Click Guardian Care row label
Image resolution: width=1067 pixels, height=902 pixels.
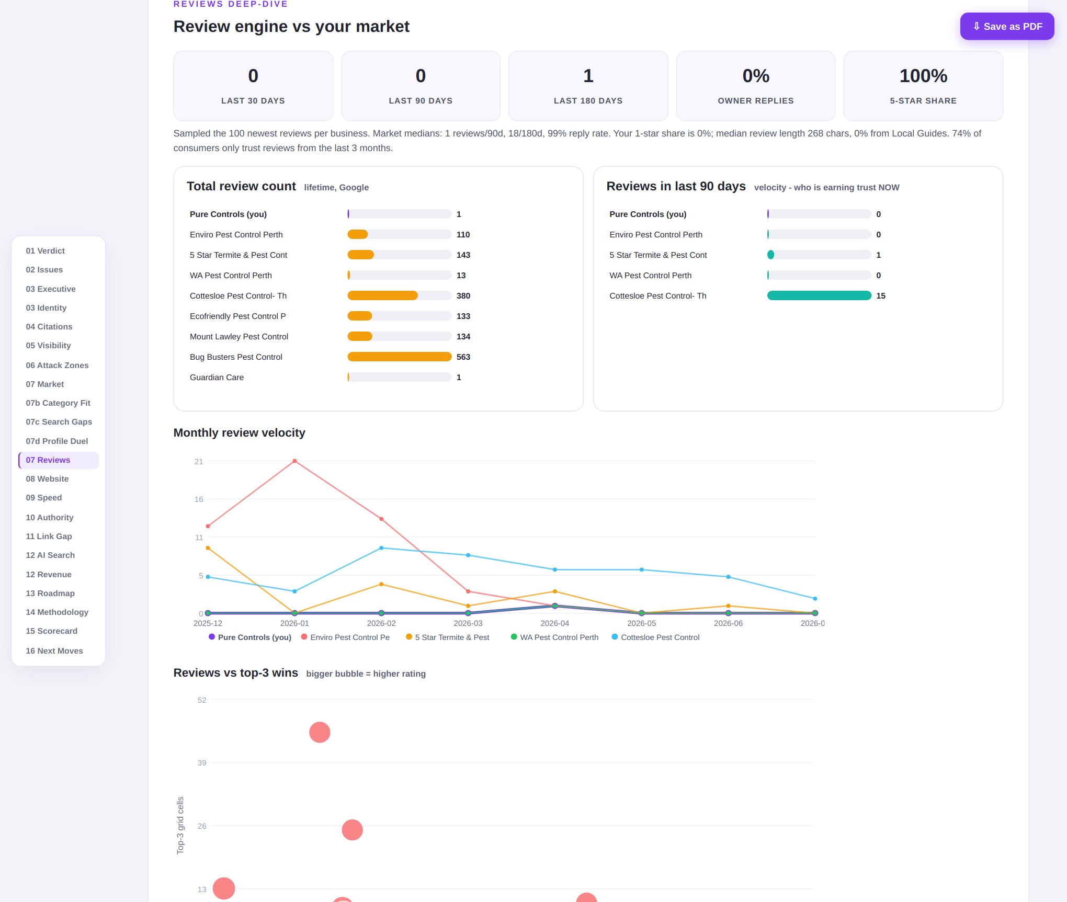(x=217, y=377)
